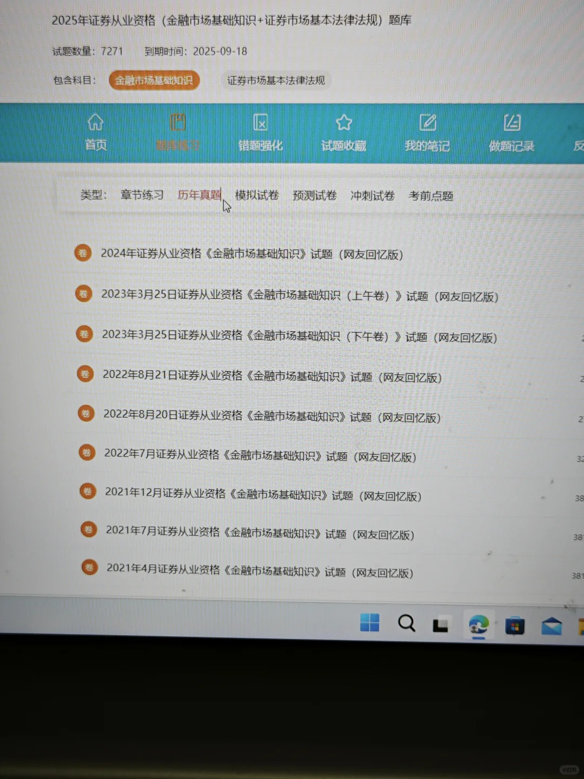
Task: Open the 考前点题 section
Action: pyautogui.click(x=430, y=196)
